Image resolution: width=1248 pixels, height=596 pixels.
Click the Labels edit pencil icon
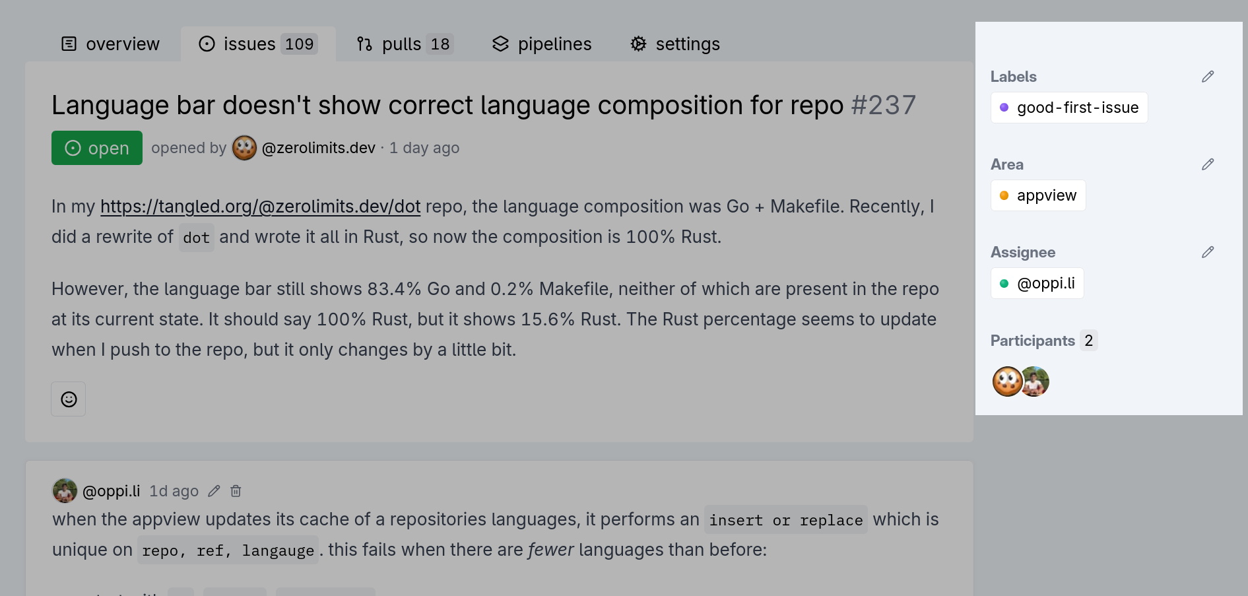click(1208, 77)
